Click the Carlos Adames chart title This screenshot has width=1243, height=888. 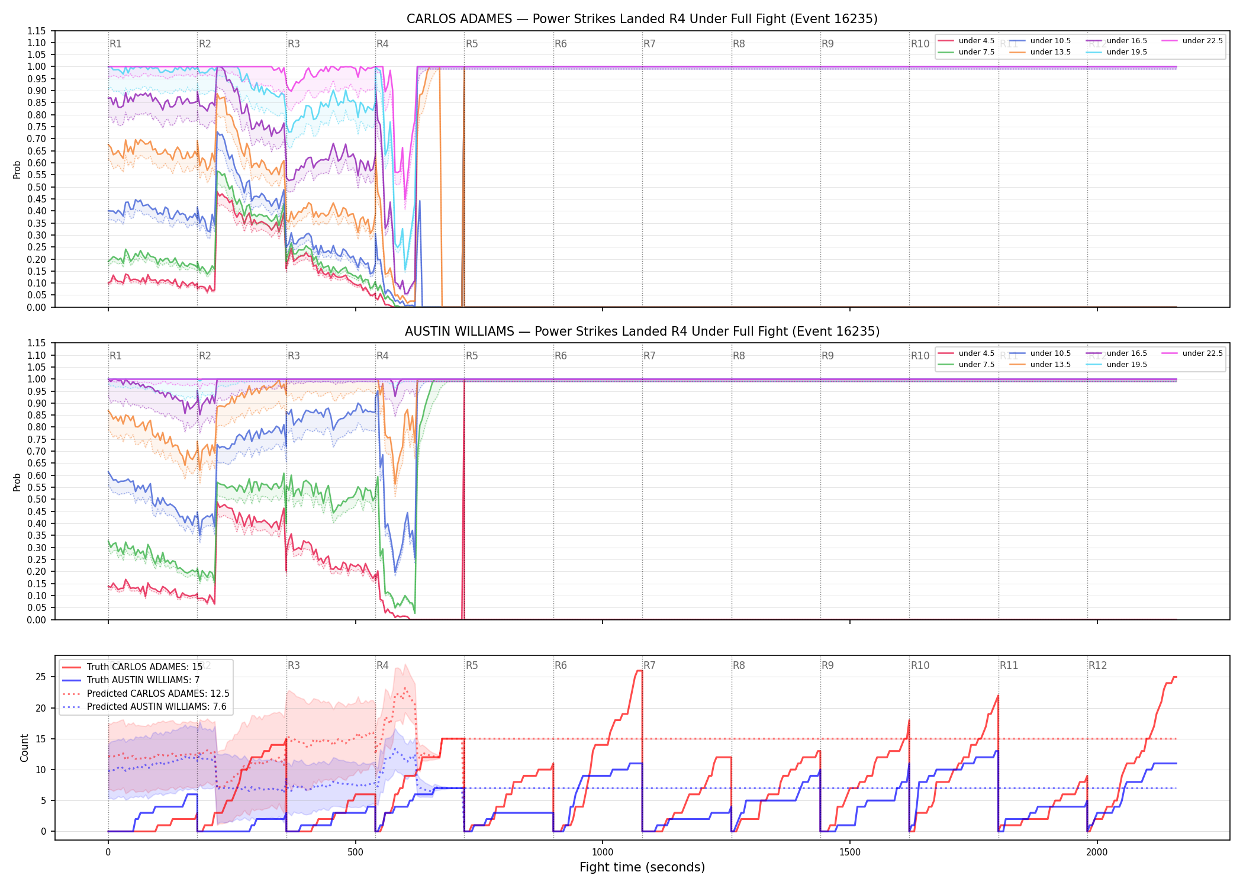point(642,19)
